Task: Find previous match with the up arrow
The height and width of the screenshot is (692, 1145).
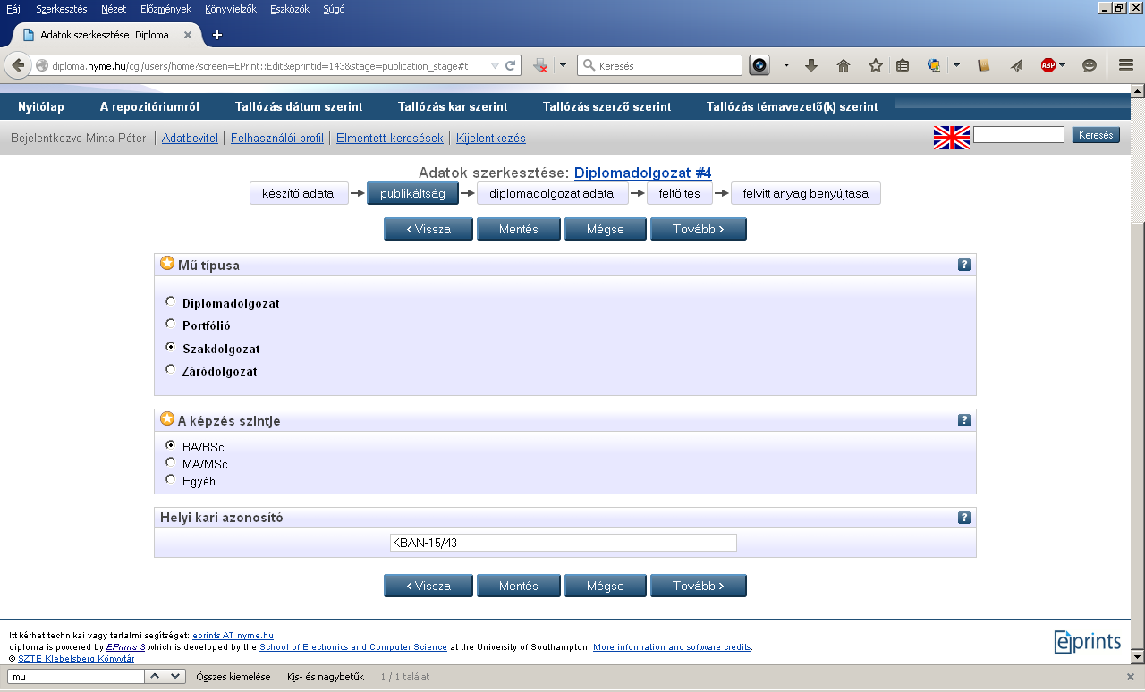Action: point(154,677)
